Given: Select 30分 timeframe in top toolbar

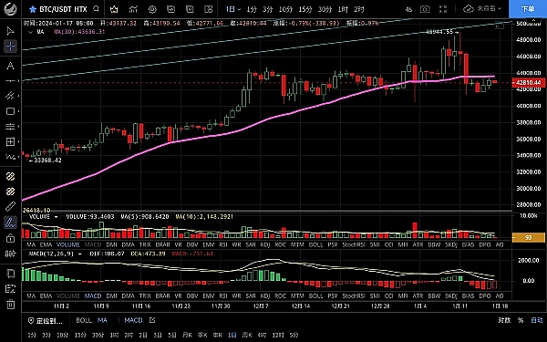Looking at the screenshot, I should coord(325,9).
